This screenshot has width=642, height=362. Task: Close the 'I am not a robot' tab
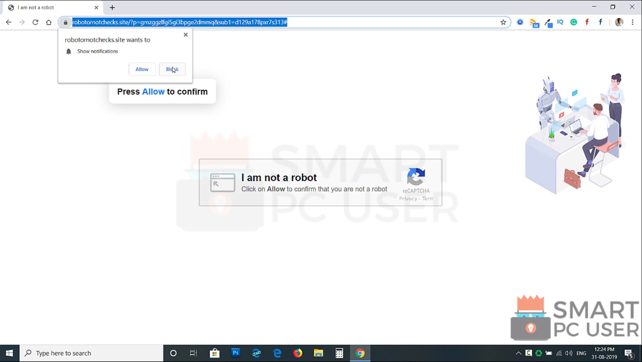coord(96,8)
